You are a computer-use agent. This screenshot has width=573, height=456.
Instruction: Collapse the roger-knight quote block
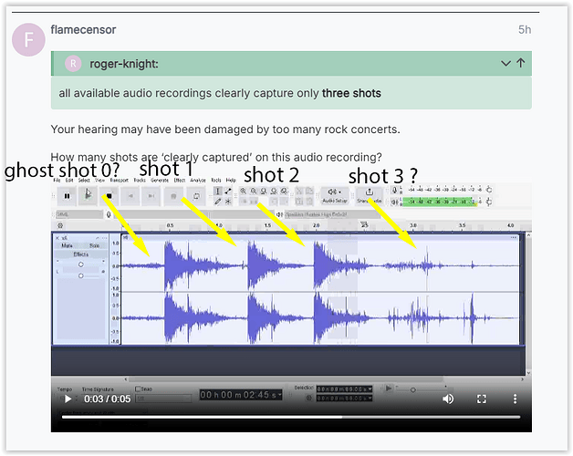tap(505, 64)
